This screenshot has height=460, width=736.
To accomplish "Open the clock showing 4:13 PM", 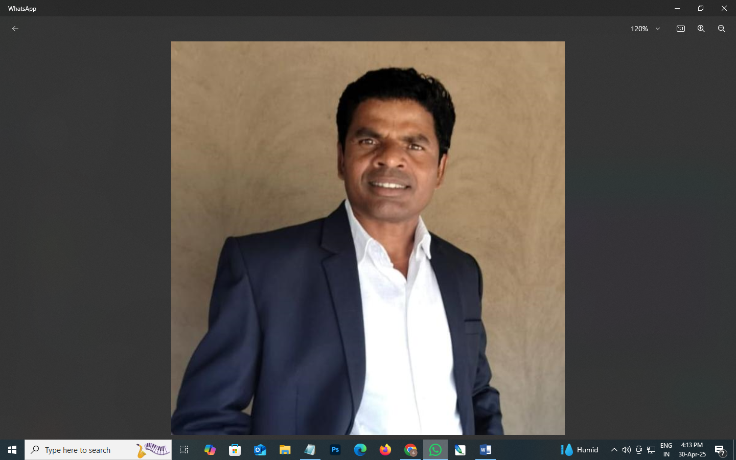I will click(692, 450).
